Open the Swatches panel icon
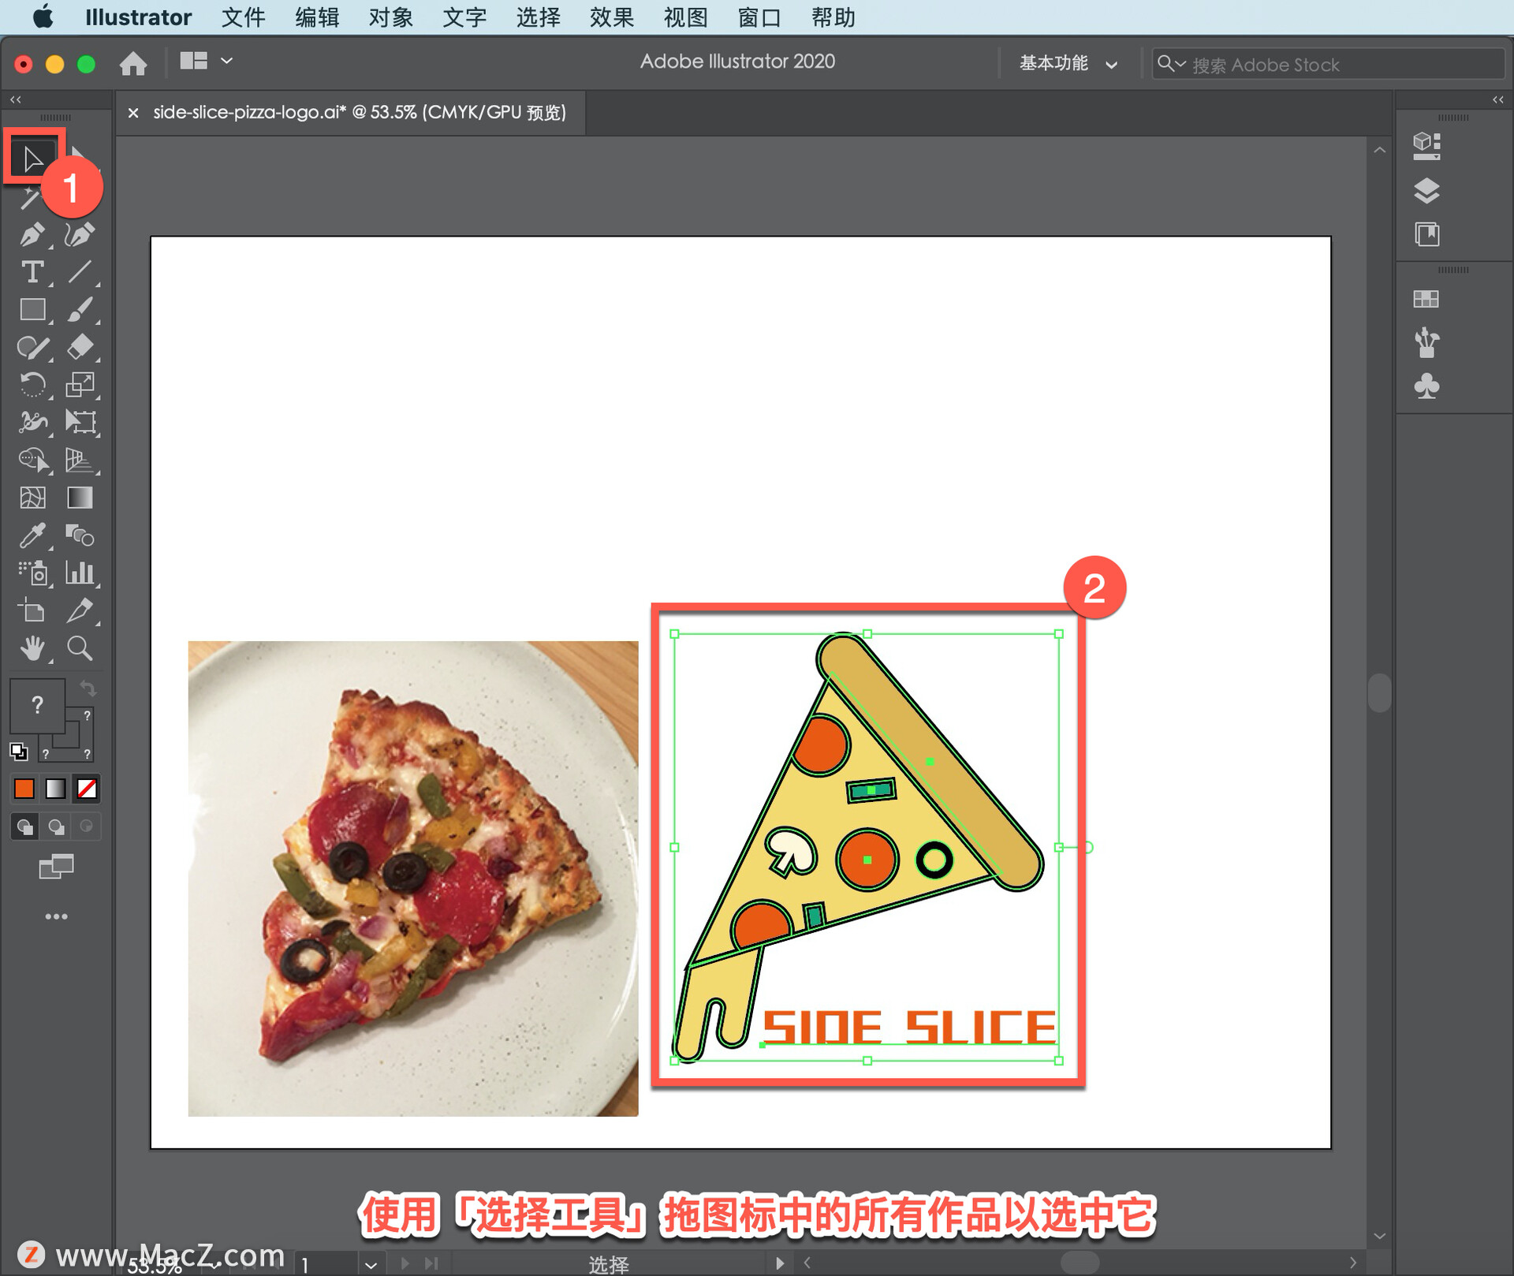 1426,299
